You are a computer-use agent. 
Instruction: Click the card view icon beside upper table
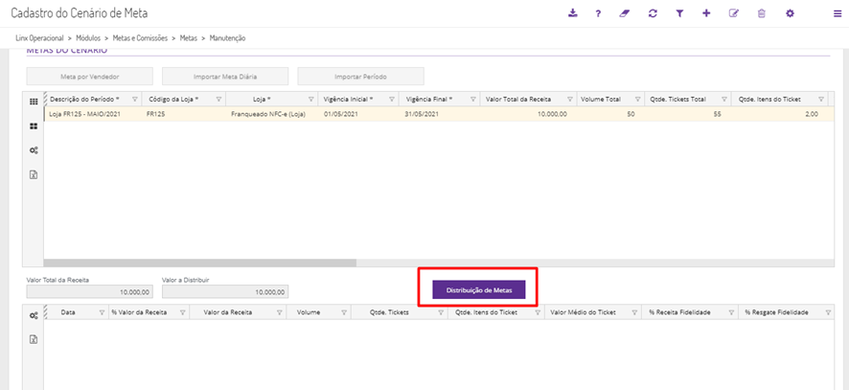point(33,126)
